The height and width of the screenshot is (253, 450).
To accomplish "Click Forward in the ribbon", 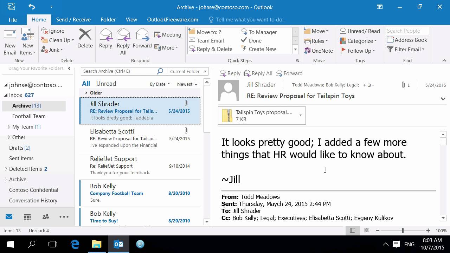I will [x=142, y=39].
